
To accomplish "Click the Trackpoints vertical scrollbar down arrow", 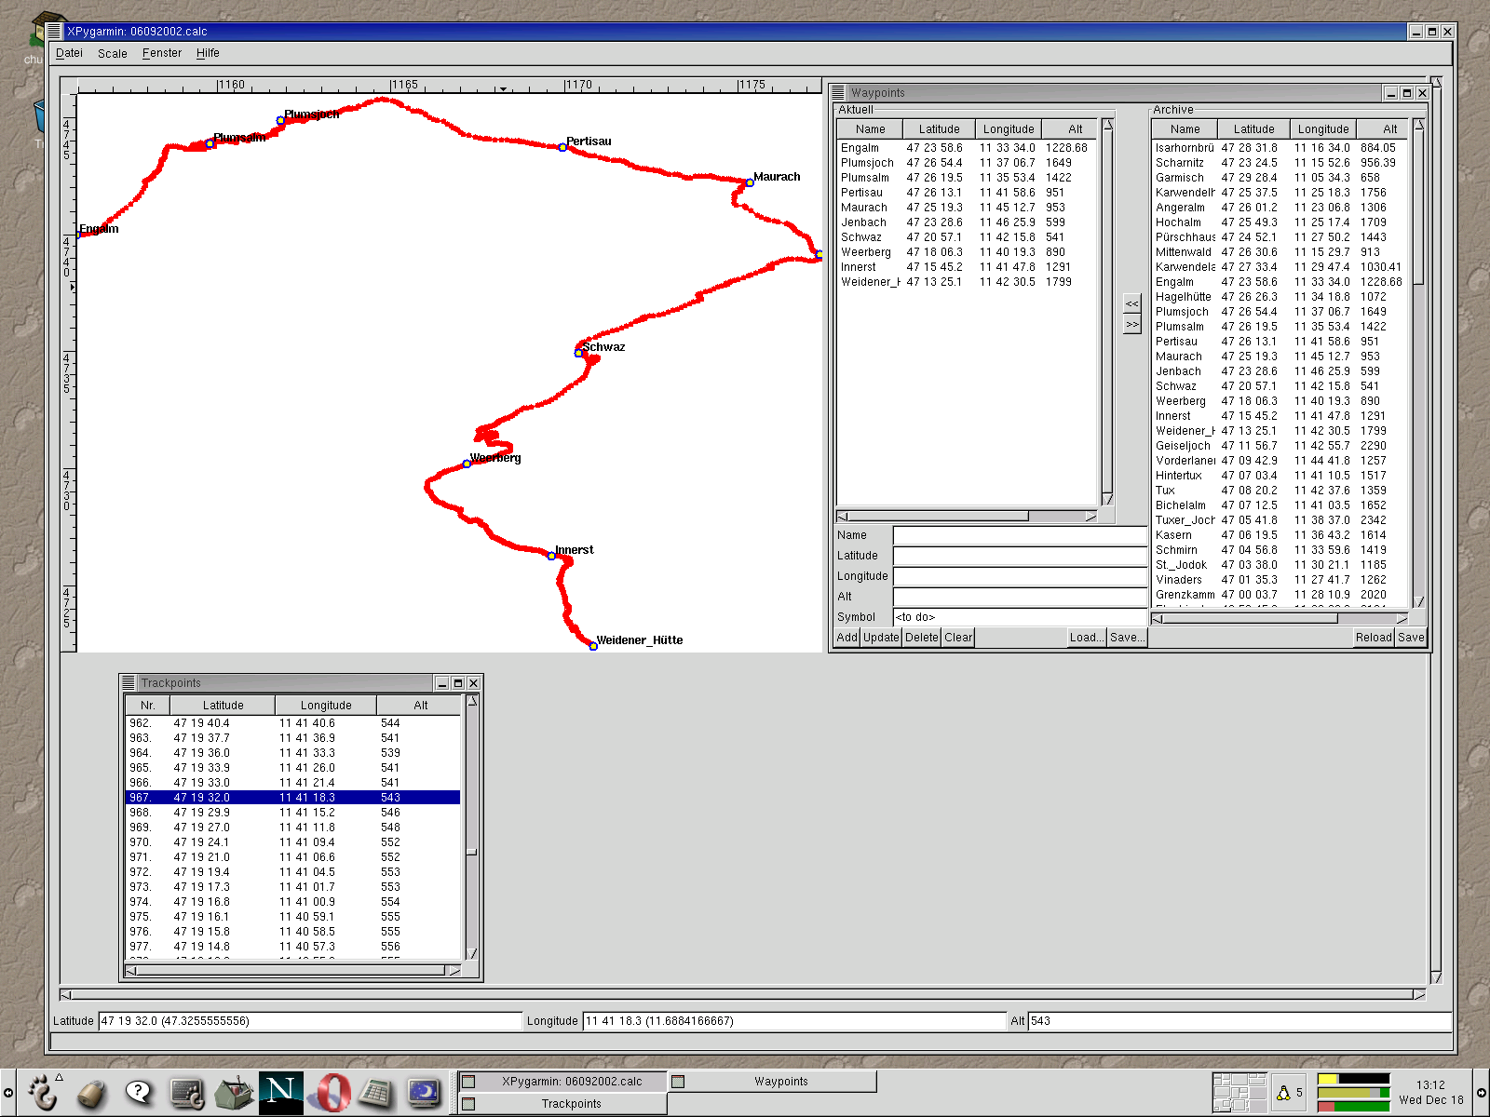I will 472,953.
